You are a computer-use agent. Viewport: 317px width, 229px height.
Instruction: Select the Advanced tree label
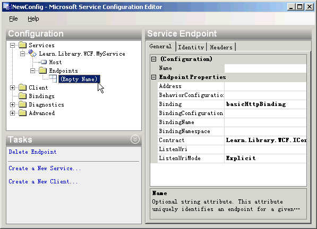(41, 113)
